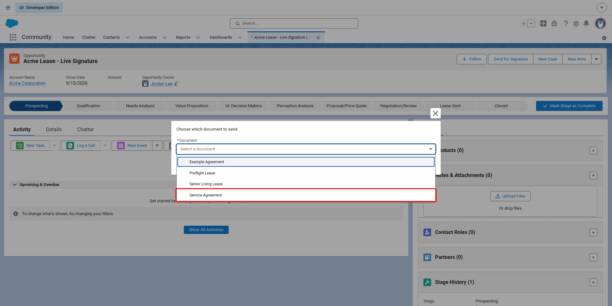Image resolution: width=612 pixels, height=306 pixels.
Task: Select the Qualification stage in path
Action: 89,106
